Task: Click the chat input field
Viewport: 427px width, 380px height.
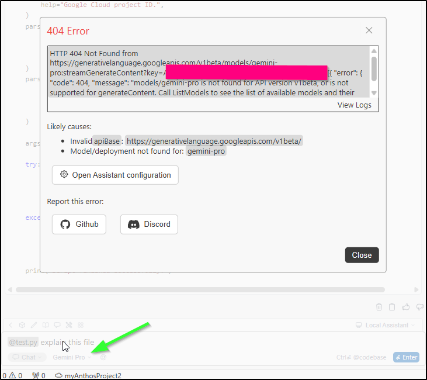Action: click(213, 342)
